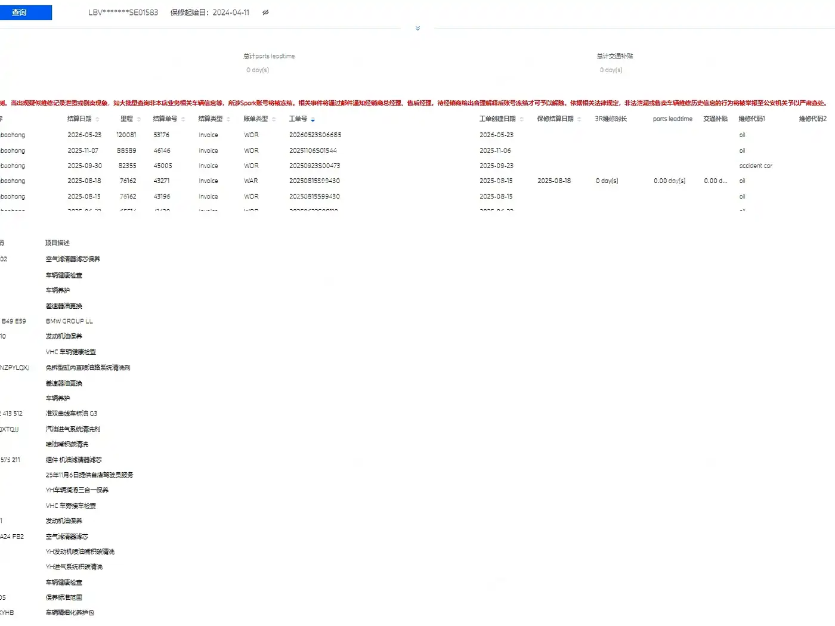Click the active 工单号 blue sort arrow
835x626 pixels.
point(313,120)
